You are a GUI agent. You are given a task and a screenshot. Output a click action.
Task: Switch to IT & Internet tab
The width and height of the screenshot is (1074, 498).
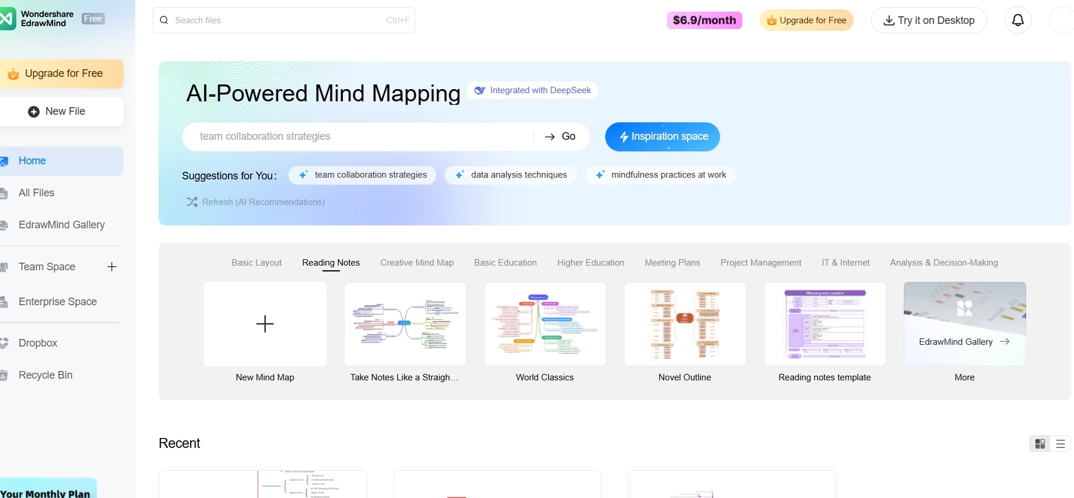click(845, 263)
